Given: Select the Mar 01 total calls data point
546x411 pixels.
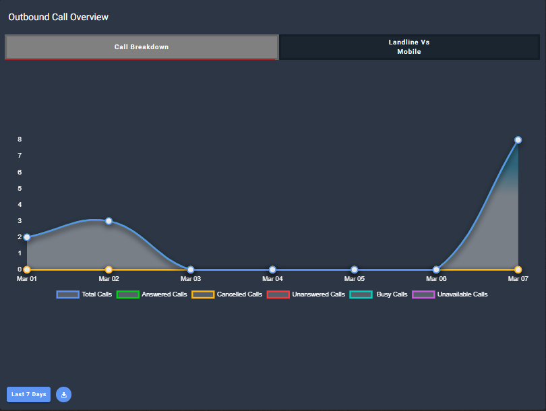Looking at the screenshot, I should 27,237.
